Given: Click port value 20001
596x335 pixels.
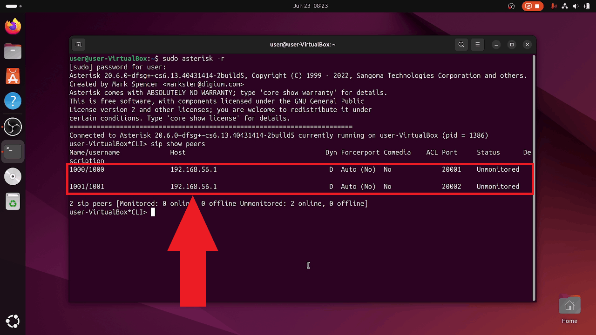Looking at the screenshot, I should pos(452,169).
